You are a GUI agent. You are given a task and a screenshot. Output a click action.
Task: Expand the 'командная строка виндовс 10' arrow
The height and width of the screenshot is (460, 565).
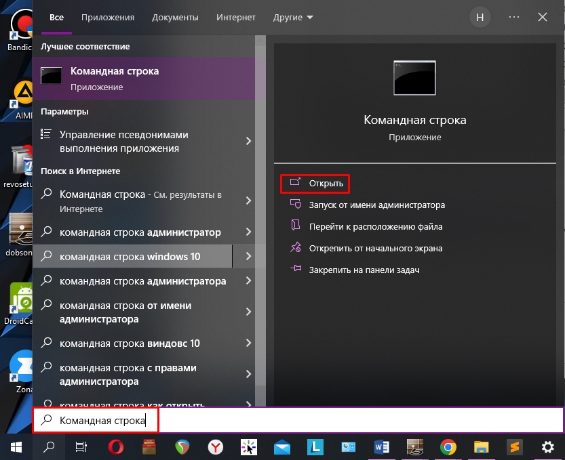248,343
